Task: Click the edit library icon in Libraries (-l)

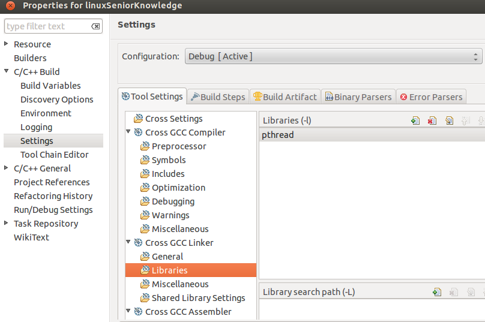Action: pos(449,120)
